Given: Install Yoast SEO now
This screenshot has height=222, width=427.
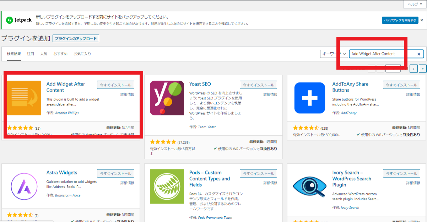Looking at the screenshot, I should 258,85.
